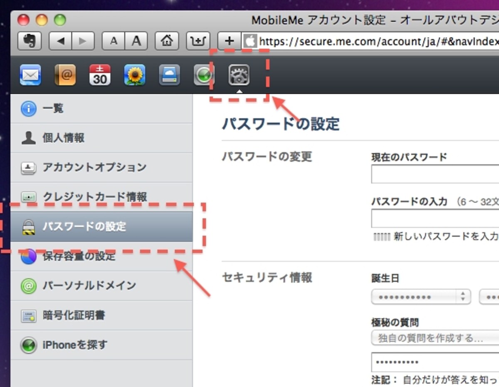
Task: Click the 現在のパスワード input field
Action: click(435, 174)
